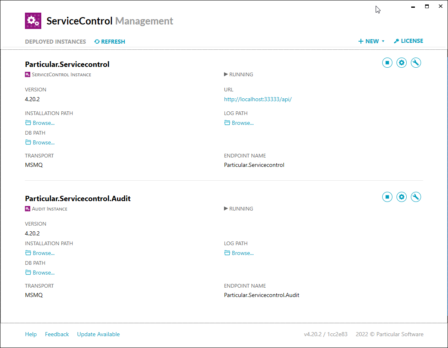The height and width of the screenshot is (348, 448).
Task: Click the Feedback link
Action: click(x=57, y=334)
